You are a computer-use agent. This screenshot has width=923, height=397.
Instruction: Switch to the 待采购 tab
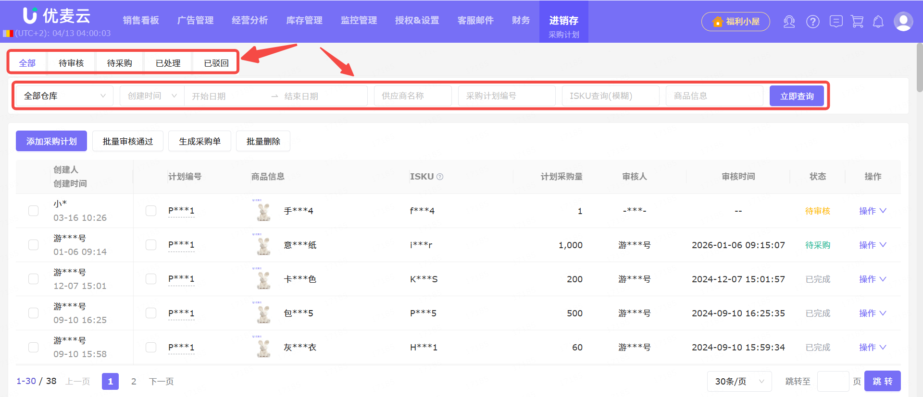tap(119, 63)
